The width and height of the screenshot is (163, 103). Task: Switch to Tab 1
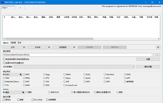click(8, 8)
